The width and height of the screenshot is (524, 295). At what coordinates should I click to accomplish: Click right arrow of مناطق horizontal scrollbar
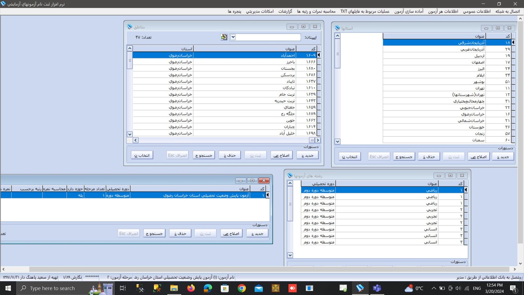point(318,140)
